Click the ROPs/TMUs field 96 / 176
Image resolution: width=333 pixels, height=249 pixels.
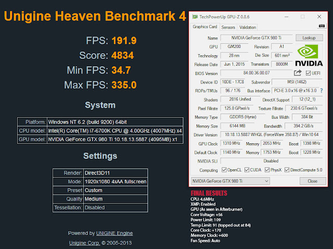point(233,91)
